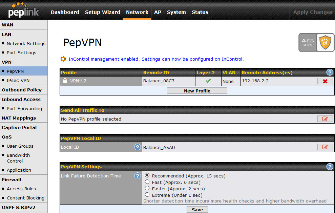Open help for Link Failure Detection Time
The width and height of the screenshot is (335, 213).
(138, 176)
